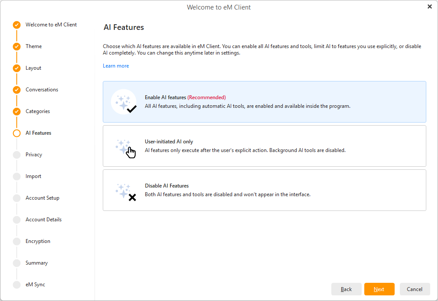Click the gray step circle beside Summary

tap(17, 263)
